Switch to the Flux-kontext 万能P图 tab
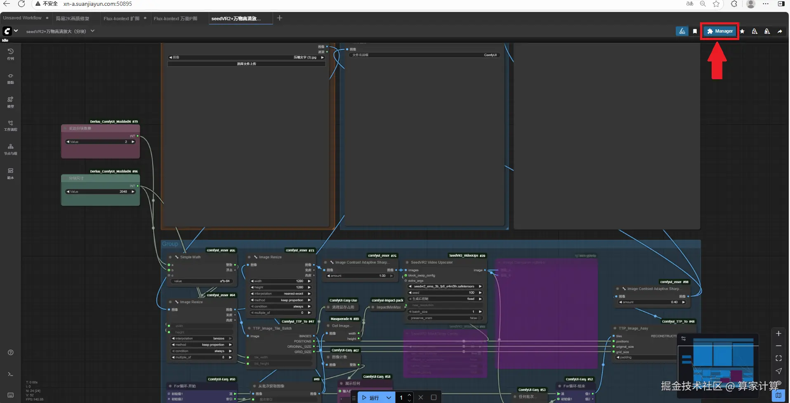Viewport: 790px width, 403px height. point(175,19)
